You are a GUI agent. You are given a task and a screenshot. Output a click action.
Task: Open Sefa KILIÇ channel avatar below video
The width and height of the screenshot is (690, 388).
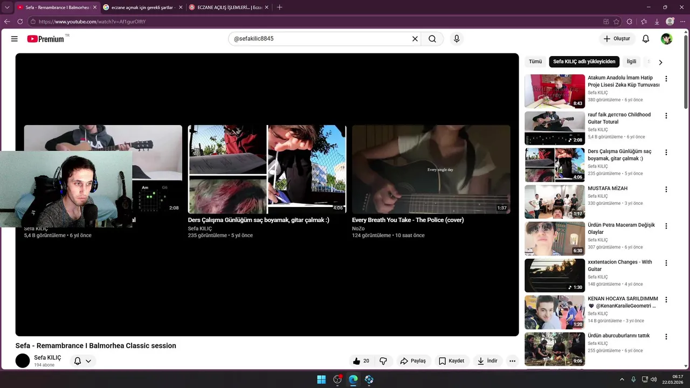click(23, 361)
